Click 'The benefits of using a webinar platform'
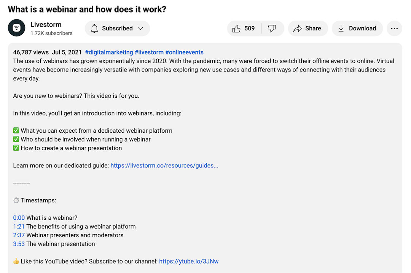 tap(81, 226)
